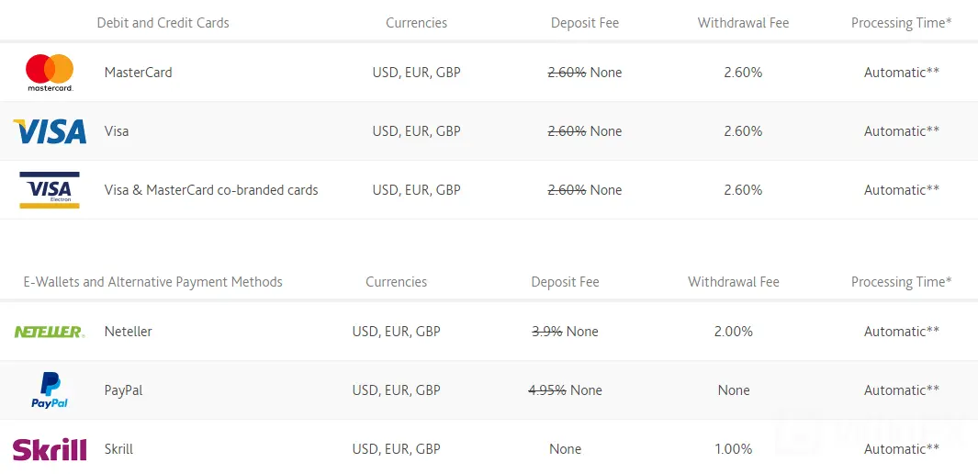
Task: Click the PayPal logo icon
Action: click(50, 390)
